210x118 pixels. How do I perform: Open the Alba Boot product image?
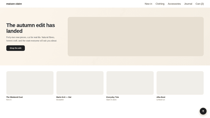180,83
